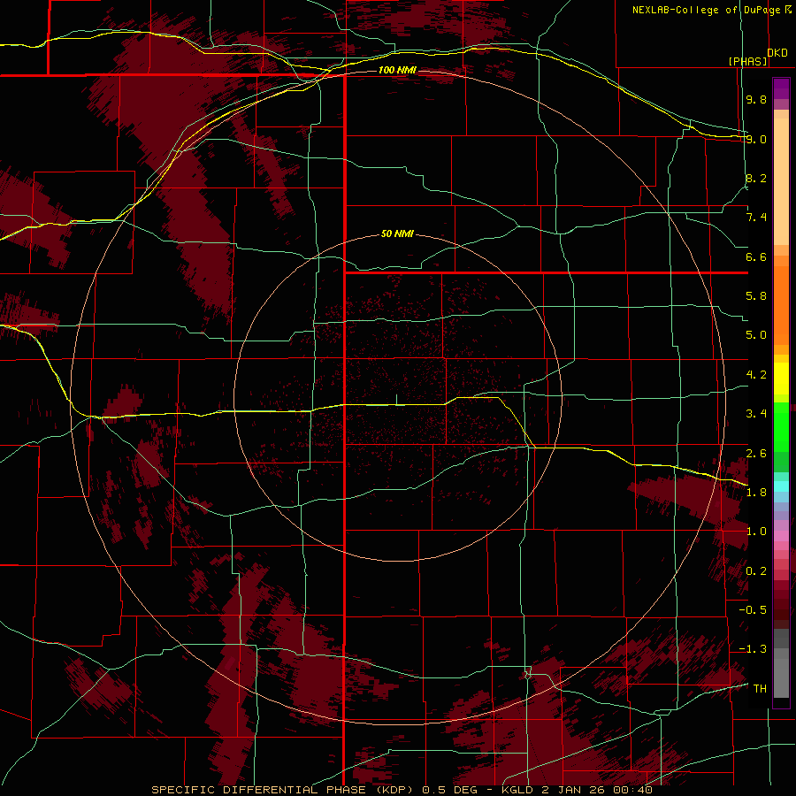
Task: Click the 2.6 value on the scale
Action: click(756, 454)
